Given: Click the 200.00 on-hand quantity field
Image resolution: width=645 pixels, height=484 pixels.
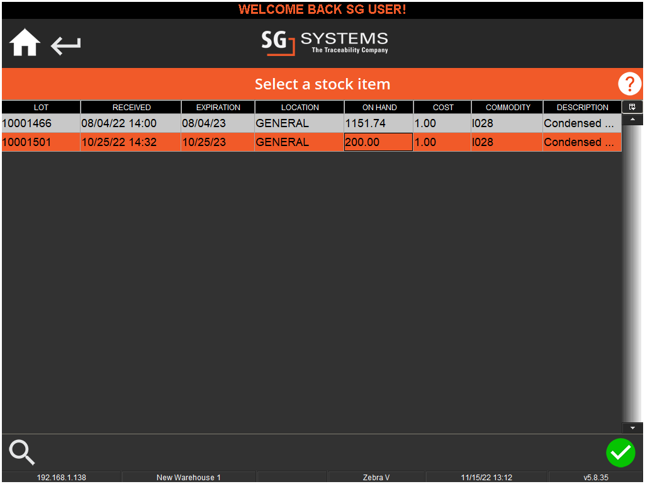Looking at the screenshot, I should pyautogui.click(x=378, y=142).
